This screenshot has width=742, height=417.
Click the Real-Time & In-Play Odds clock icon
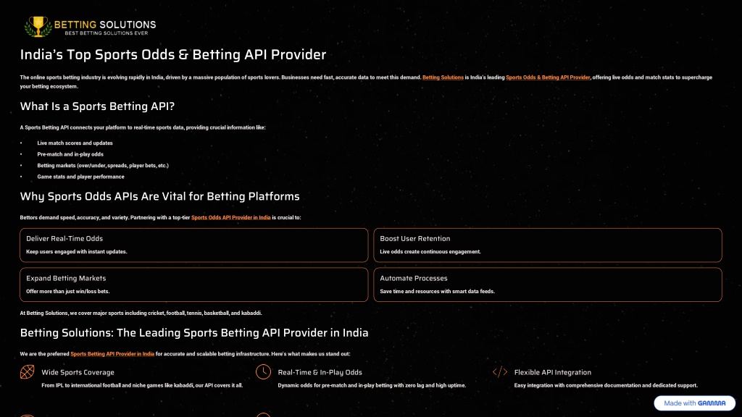(264, 372)
